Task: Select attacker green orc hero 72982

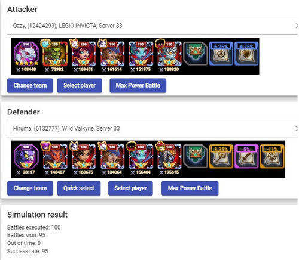Action: 55,56
